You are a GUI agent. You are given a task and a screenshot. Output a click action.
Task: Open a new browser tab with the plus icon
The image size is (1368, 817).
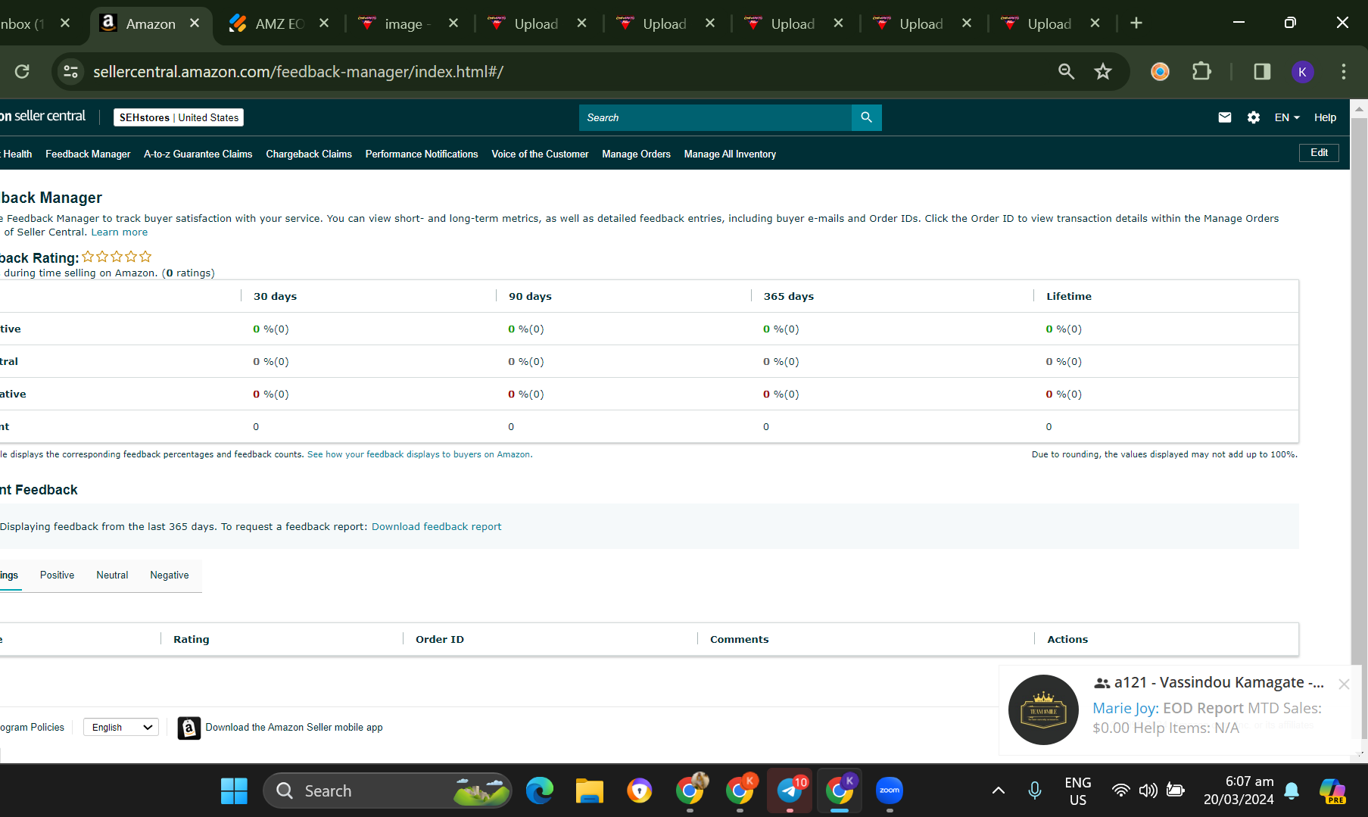(x=1136, y=23)
